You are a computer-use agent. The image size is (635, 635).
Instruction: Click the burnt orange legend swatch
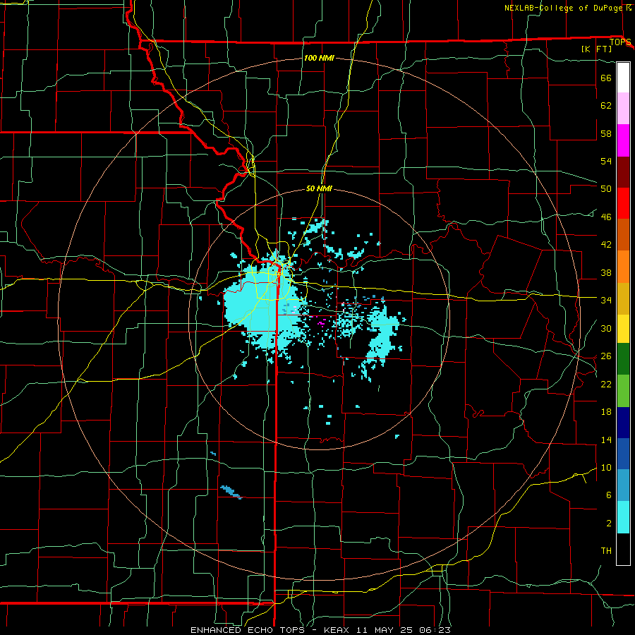tap(623, 235)
